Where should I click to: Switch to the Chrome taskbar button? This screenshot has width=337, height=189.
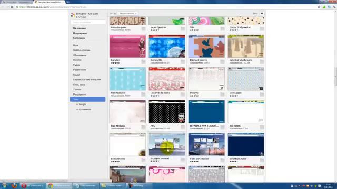point(59,185)
